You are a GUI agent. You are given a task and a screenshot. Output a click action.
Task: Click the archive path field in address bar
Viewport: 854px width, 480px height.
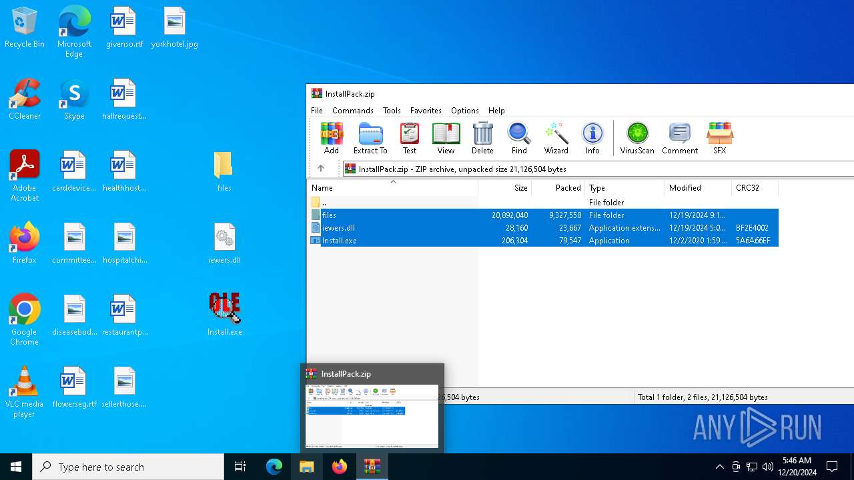click(x=597, y=169)
